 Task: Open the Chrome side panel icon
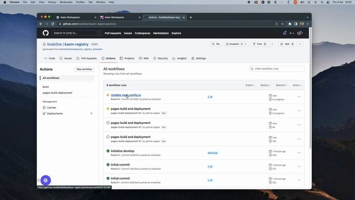point(296,24)
